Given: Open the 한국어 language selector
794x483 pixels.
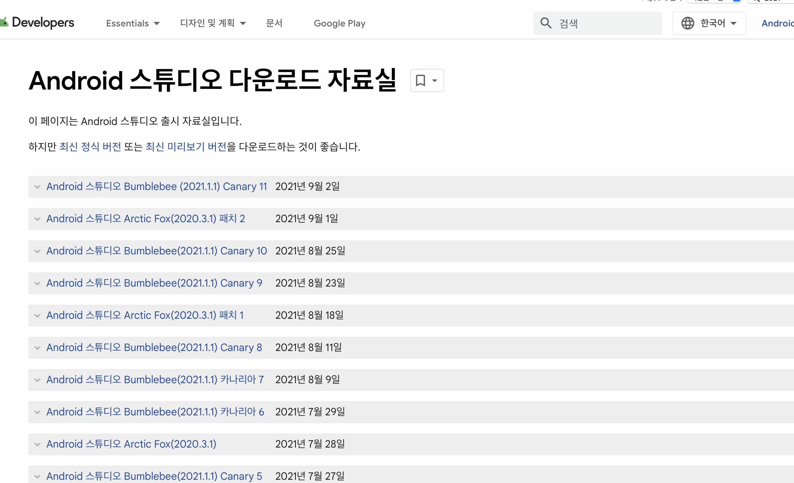Looking at the screenshot, I should tap(709, 23).
